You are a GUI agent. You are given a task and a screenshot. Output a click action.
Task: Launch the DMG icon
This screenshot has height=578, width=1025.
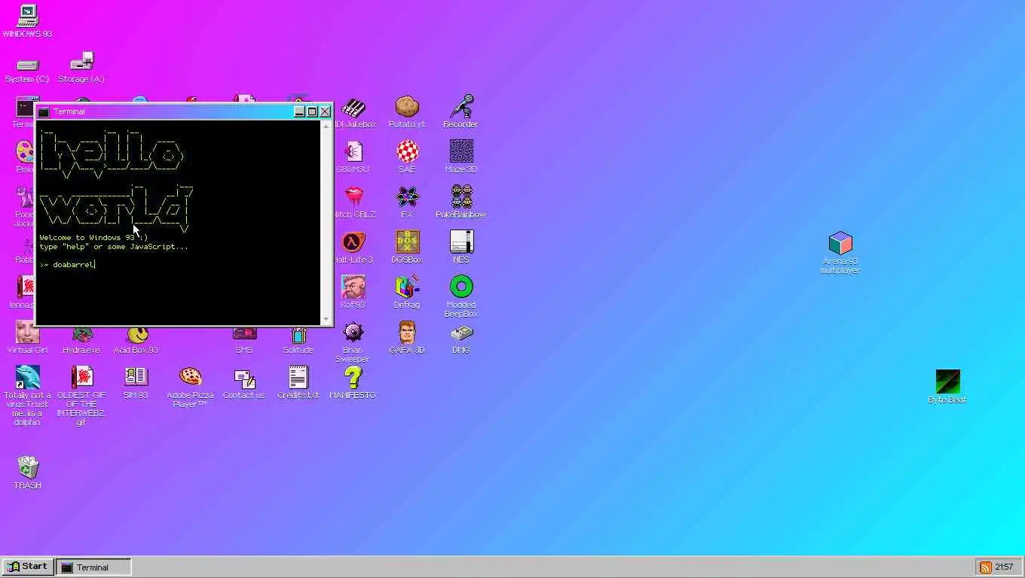461,333
